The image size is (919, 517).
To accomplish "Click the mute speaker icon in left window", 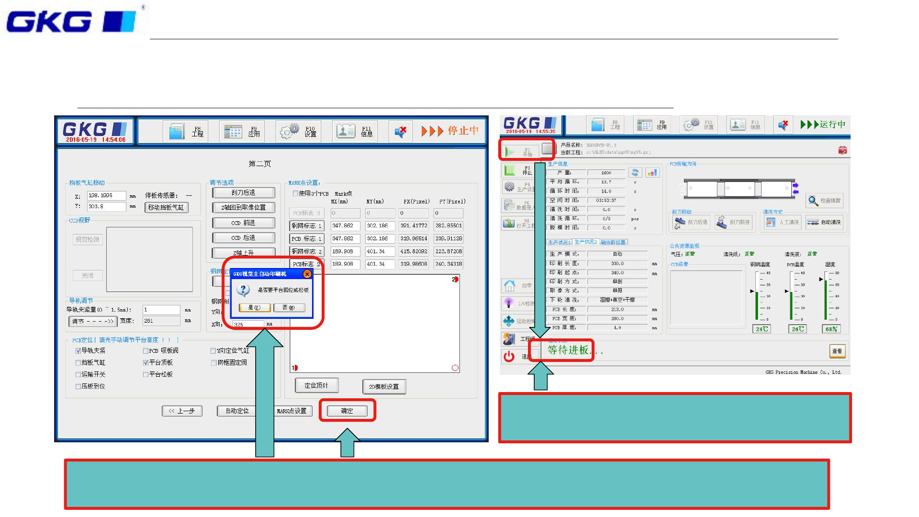I will (x=400, y=131).
